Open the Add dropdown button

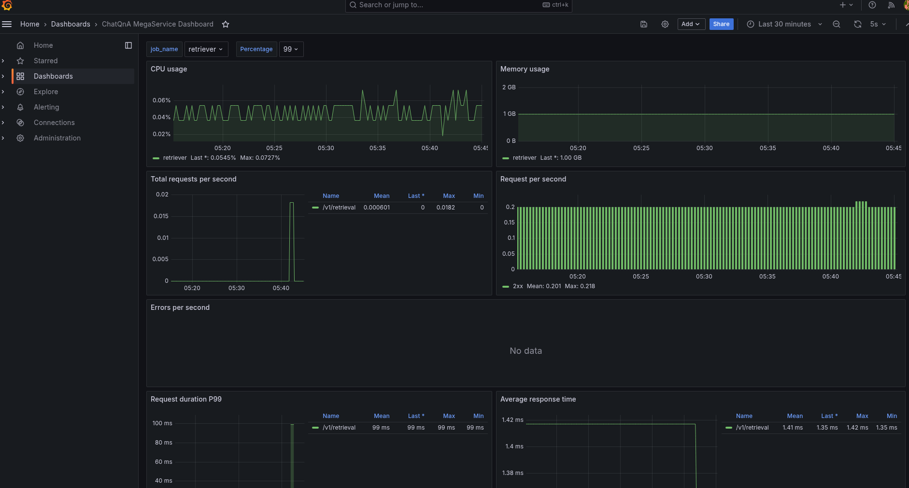[691, 24]
